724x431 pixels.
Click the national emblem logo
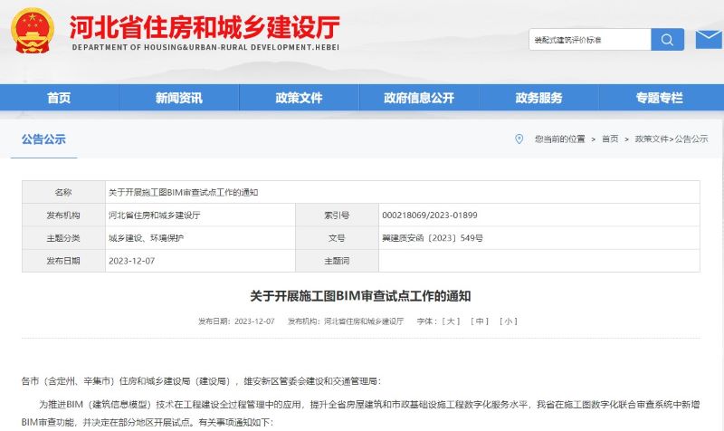click(33, 30)
